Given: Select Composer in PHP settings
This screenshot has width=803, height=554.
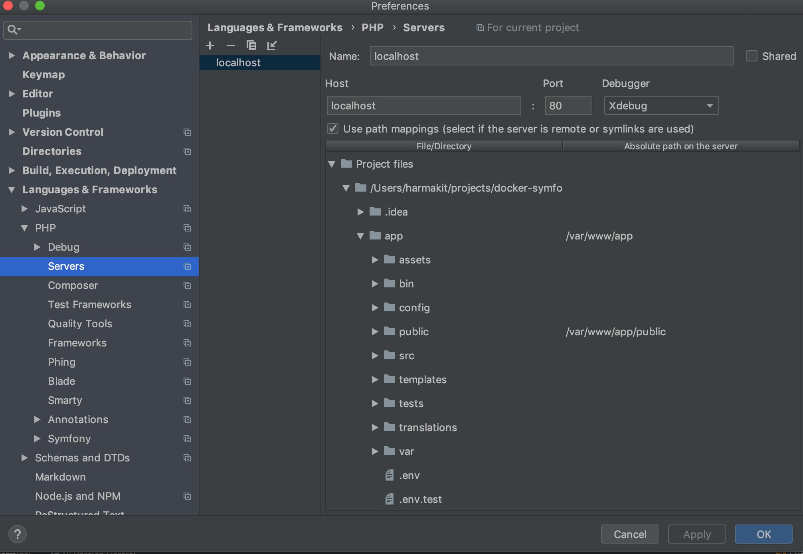Looking at the screenshot, I should (x=73, y=285).
